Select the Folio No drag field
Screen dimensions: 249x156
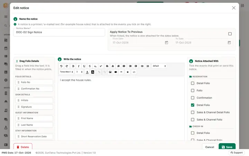[x=34, y=82]
